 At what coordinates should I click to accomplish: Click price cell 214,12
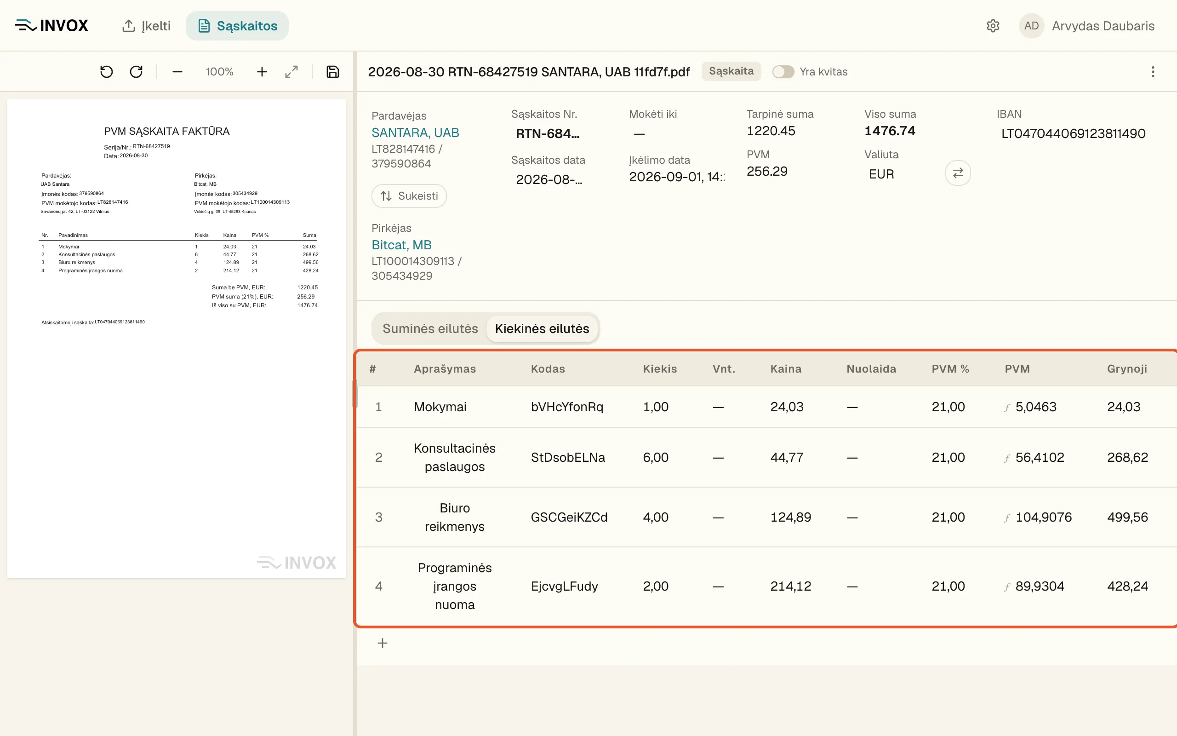(x=791, y=586)
